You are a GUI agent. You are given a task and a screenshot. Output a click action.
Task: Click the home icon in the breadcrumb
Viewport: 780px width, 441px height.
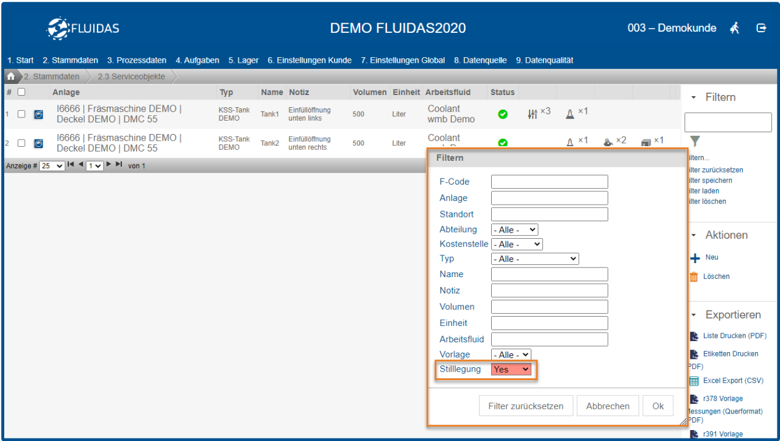point(11,77)
